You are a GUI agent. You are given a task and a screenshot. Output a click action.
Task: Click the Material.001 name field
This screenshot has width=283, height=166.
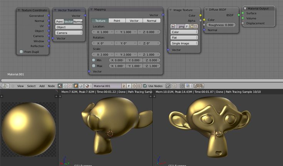[107, 86]
